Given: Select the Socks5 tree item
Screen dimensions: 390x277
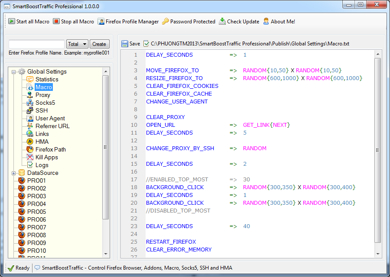Looking at the screenshot, I should 45,103.
